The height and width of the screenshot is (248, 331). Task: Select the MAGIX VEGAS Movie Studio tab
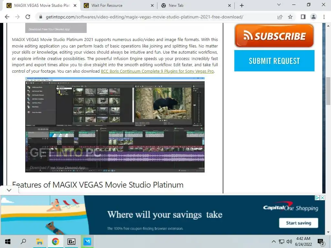tap(42, 5)
